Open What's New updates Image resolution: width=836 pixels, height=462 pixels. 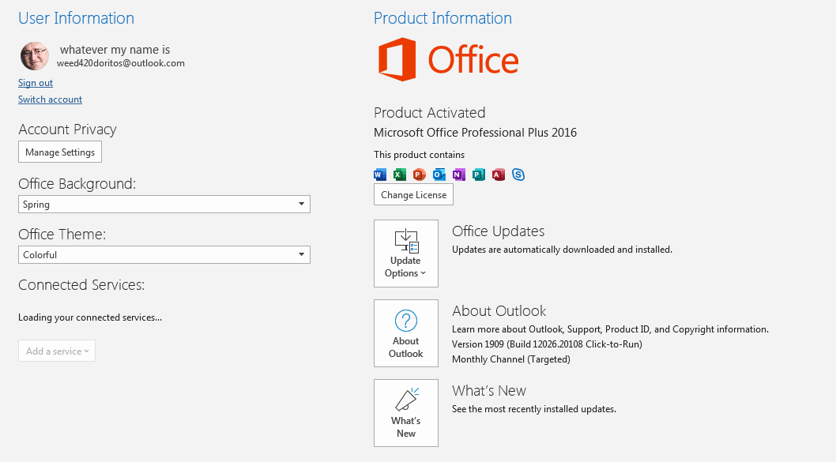[405, 413]
